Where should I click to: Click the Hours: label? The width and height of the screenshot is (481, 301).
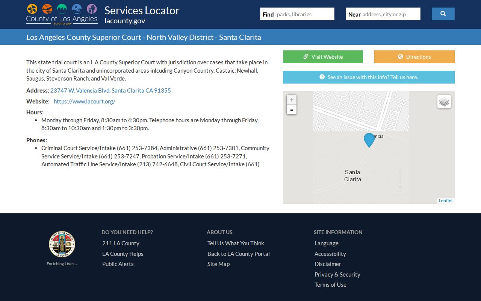click(35, 112)
